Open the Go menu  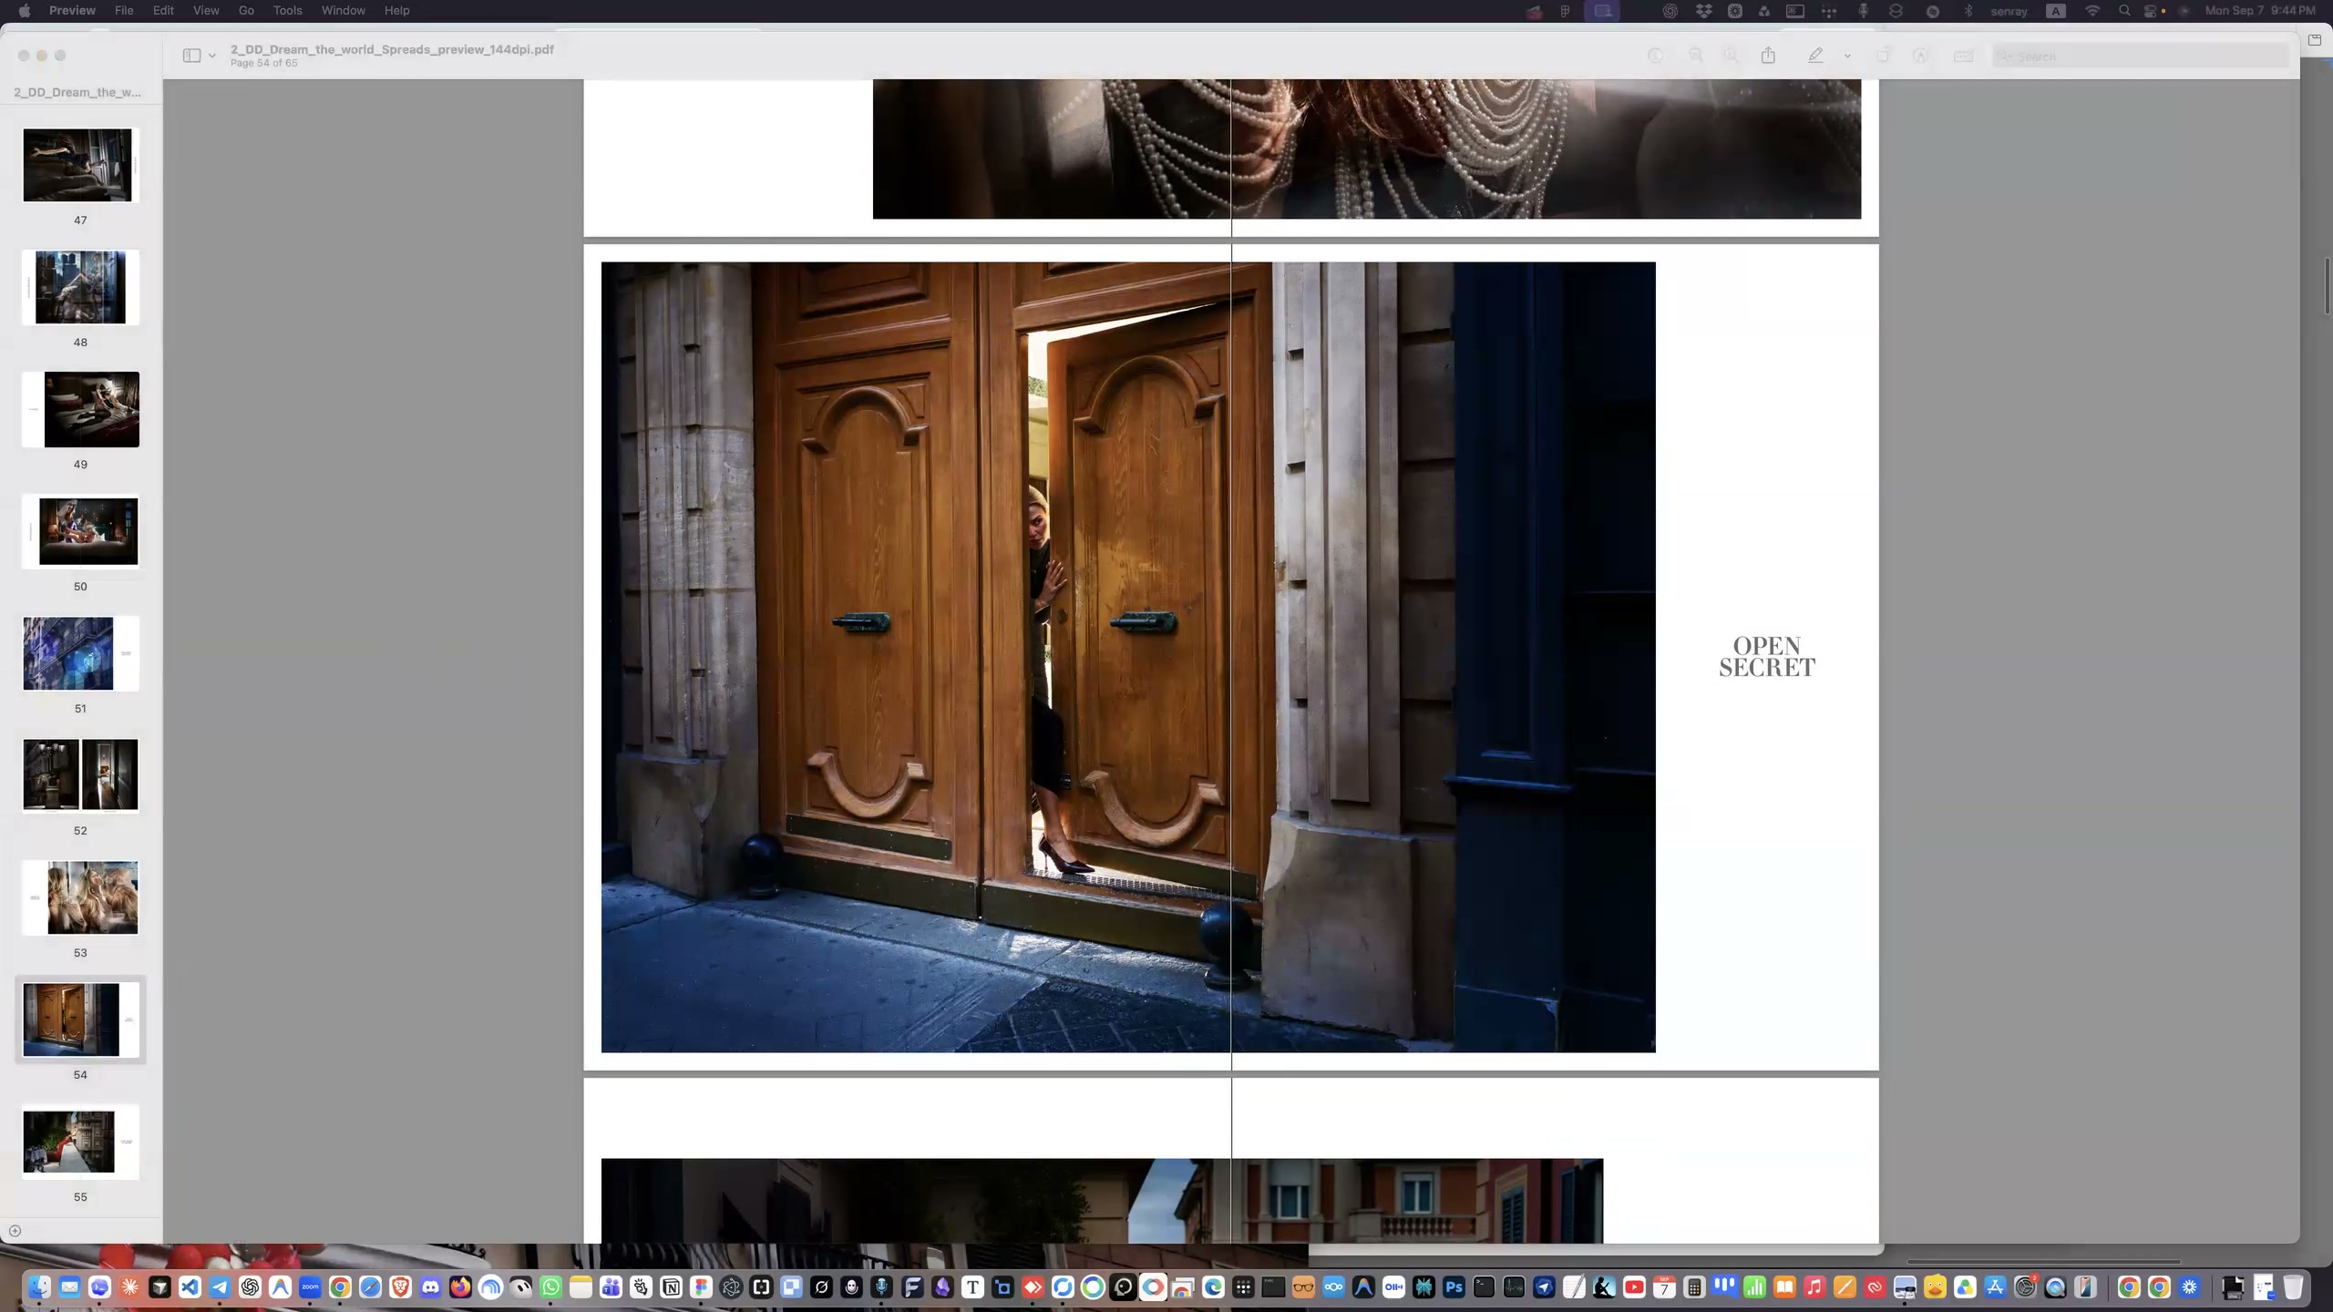246,10
